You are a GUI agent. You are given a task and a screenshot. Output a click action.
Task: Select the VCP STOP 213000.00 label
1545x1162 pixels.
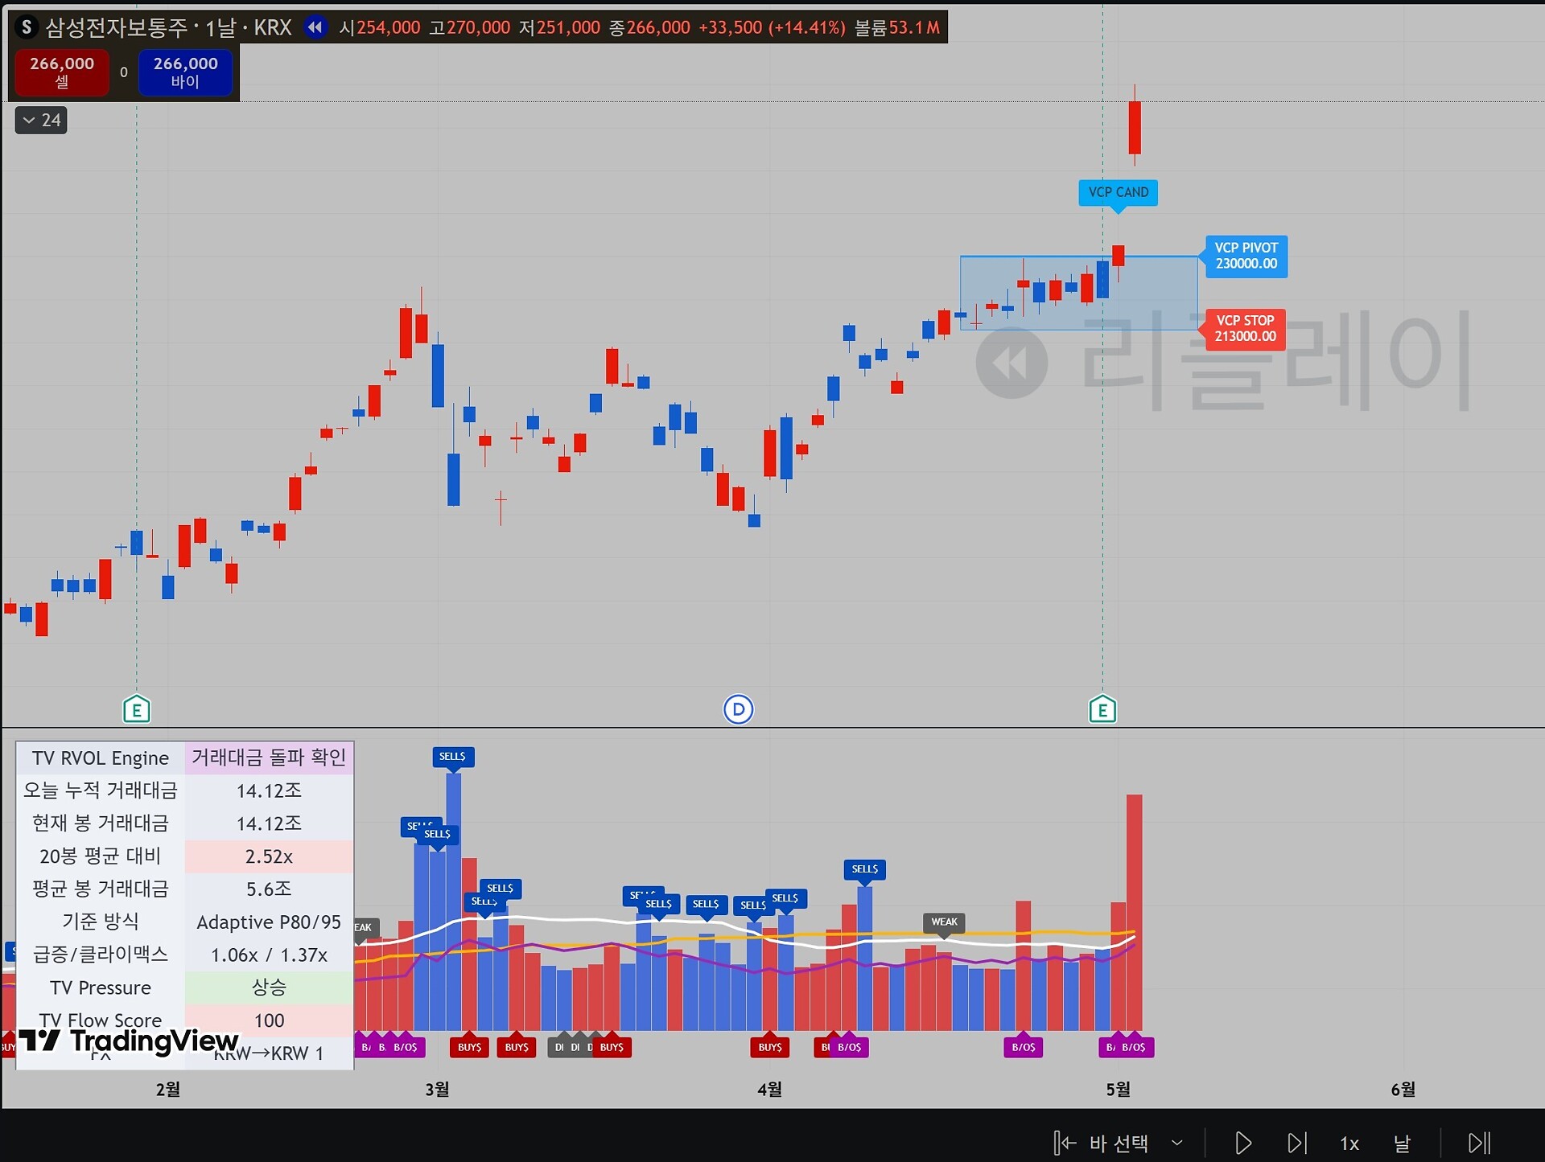coord(1245,328)
